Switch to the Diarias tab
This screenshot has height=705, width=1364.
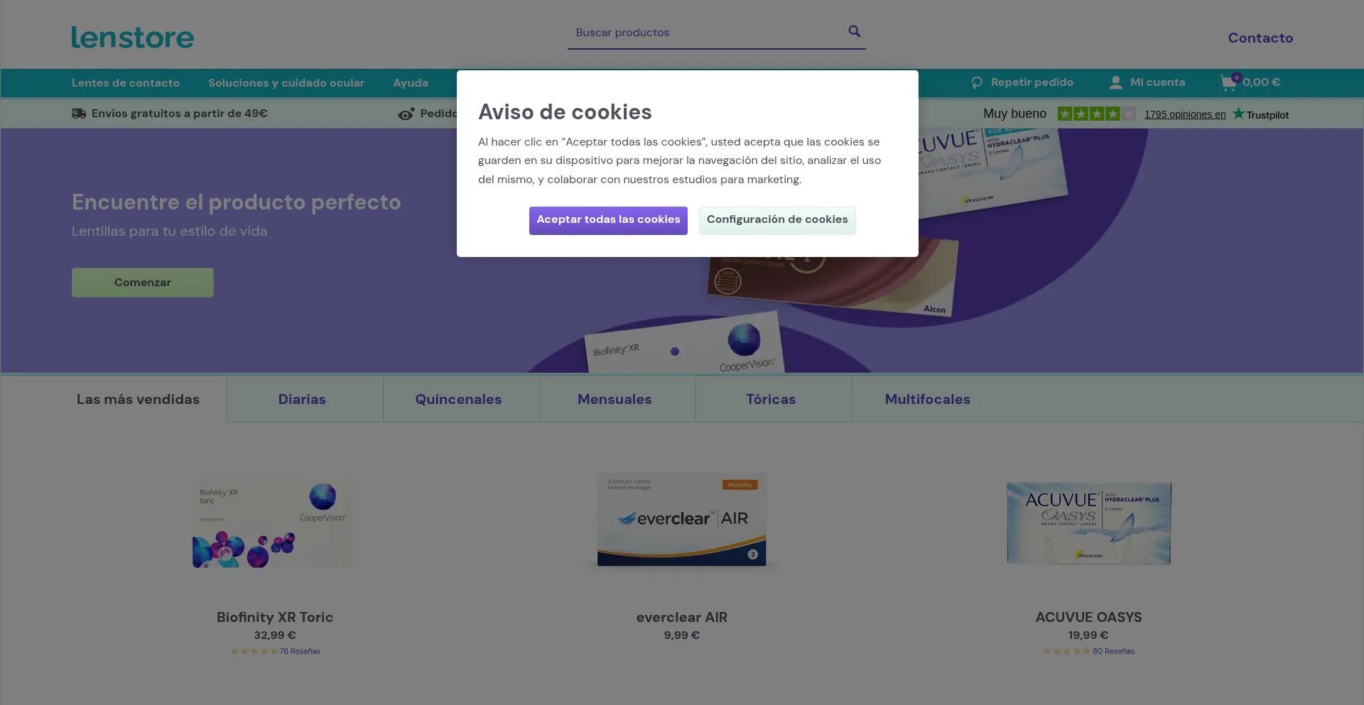point(302,399)
